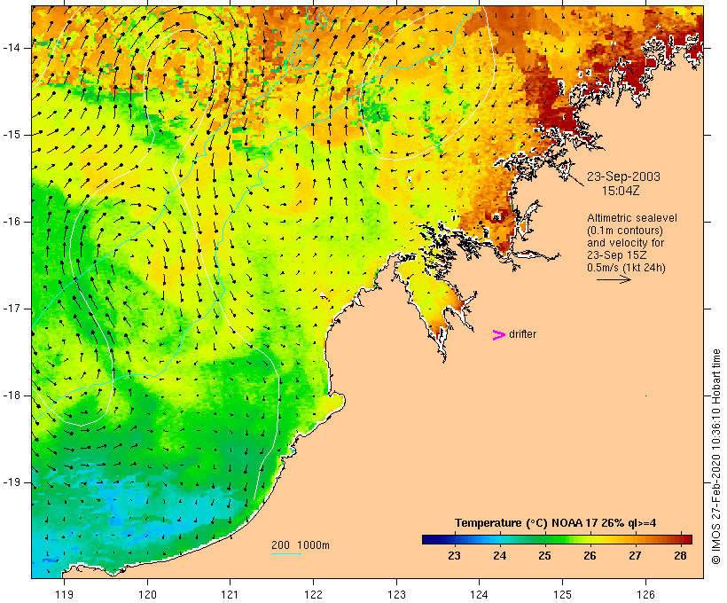Click the 'drifter' legend label
The height and width of the screenshot is (603, 727).
click(x=522, y=334)
